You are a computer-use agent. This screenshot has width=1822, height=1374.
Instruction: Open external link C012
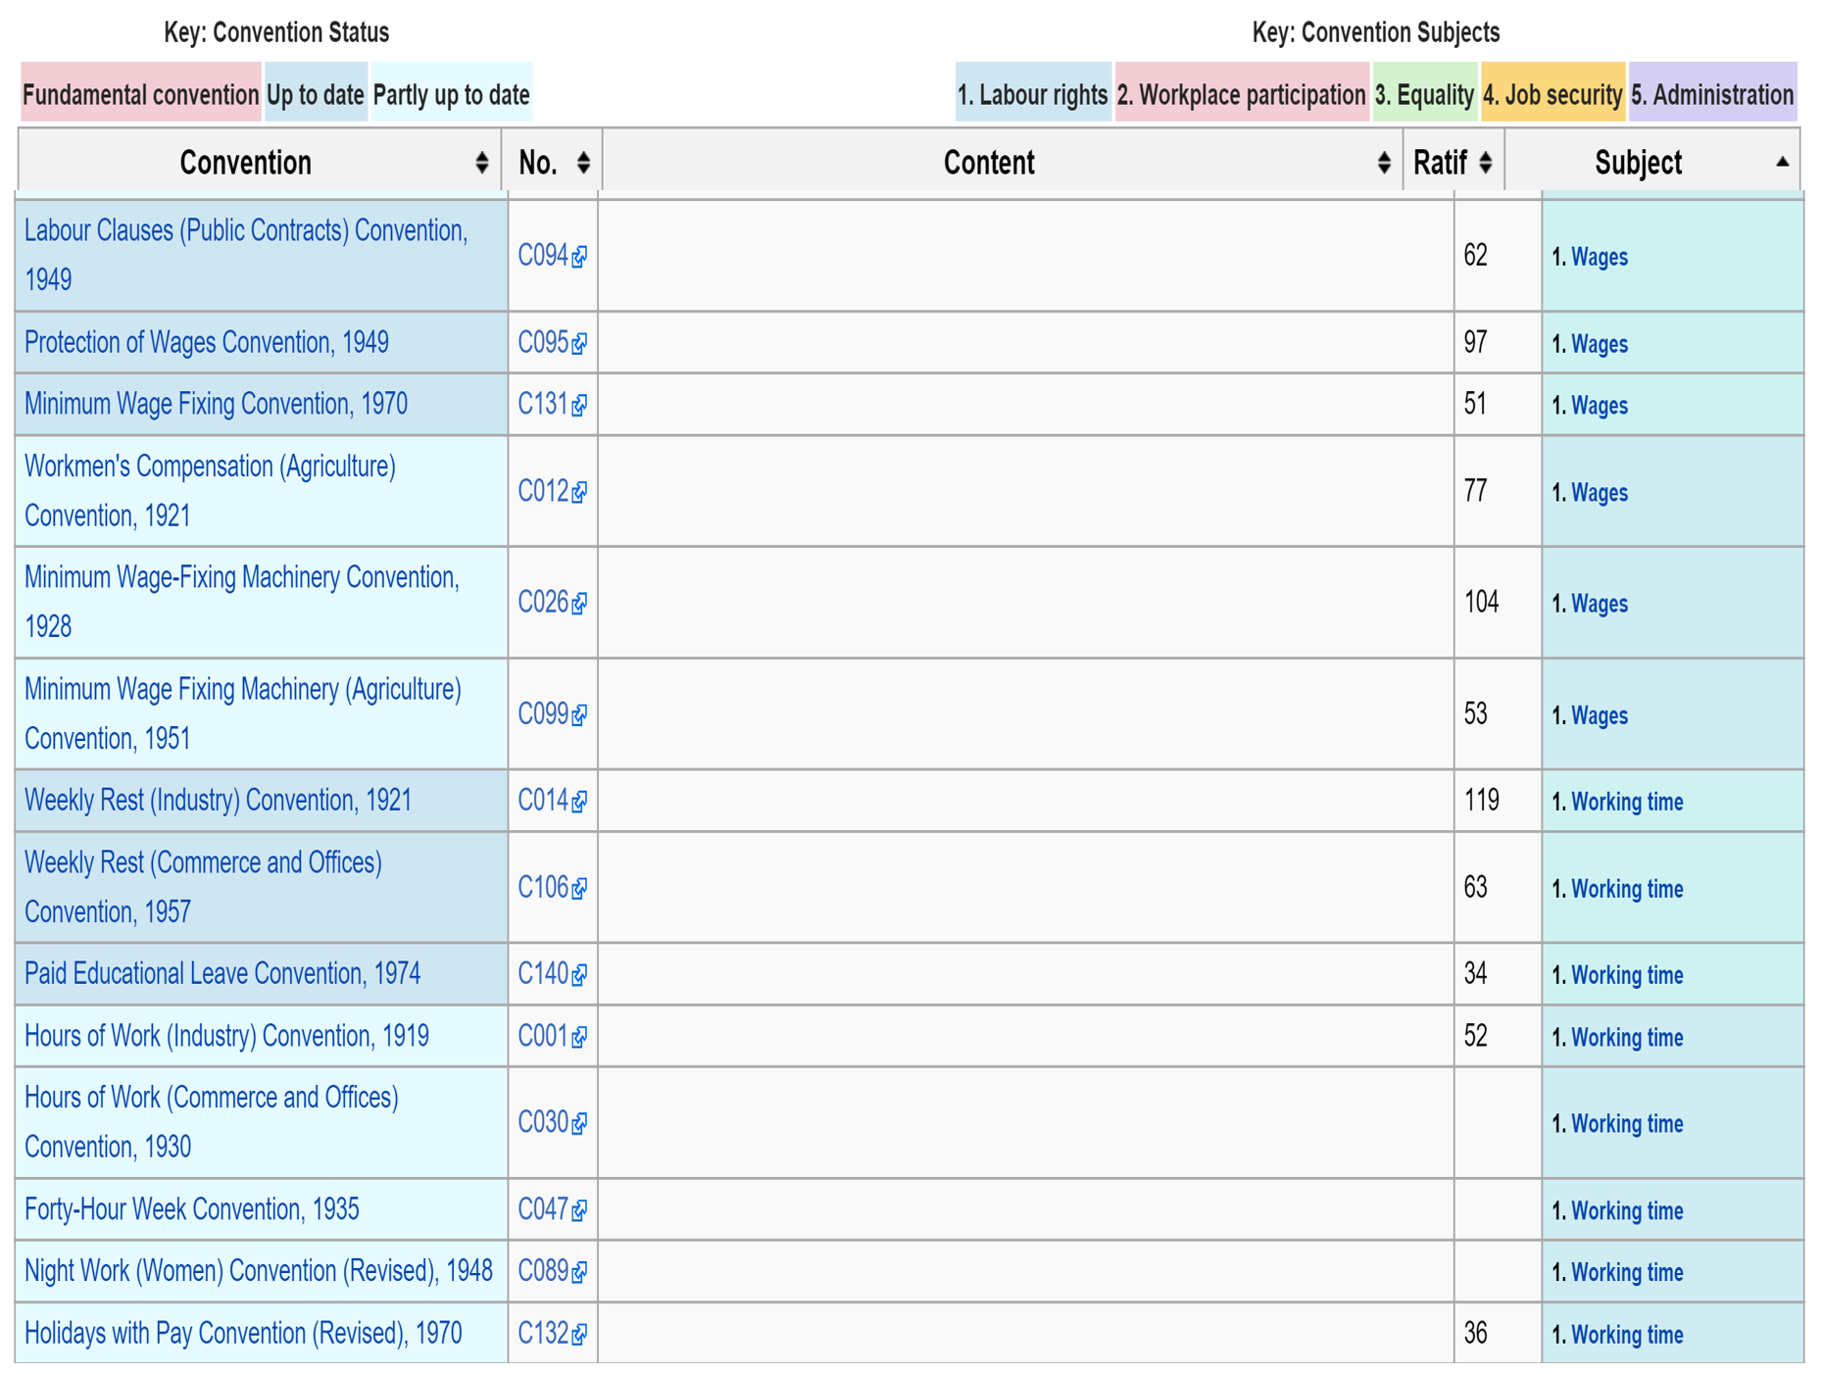coord(552,491)
